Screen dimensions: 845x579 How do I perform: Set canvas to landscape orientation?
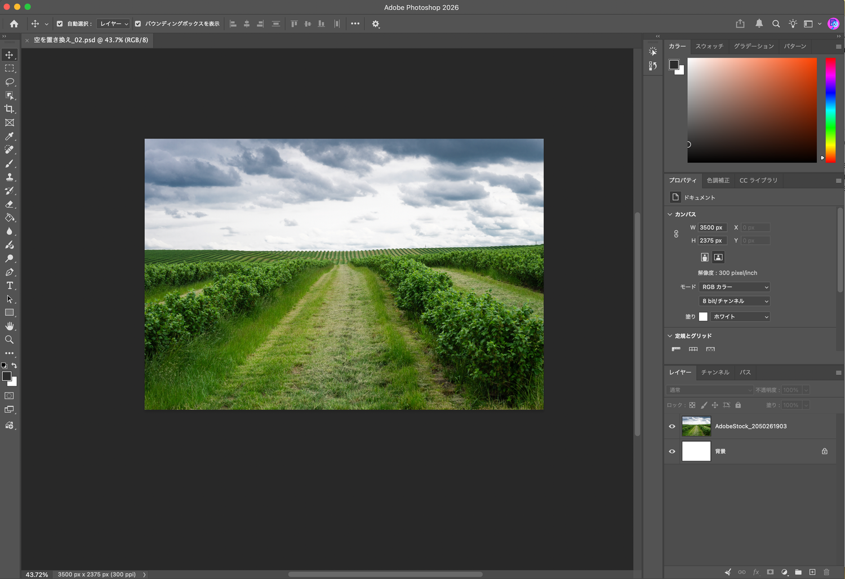(718, 257)
